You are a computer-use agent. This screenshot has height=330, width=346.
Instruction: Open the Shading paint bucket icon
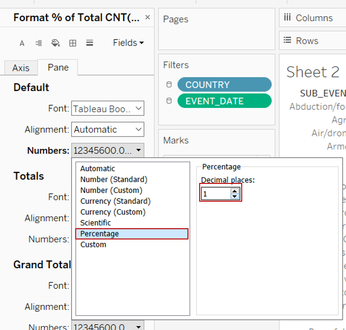tap(56, 43)
